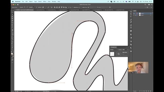Open the Apple menu
This screenshot has height=92, width=164.
click(13, 2)
